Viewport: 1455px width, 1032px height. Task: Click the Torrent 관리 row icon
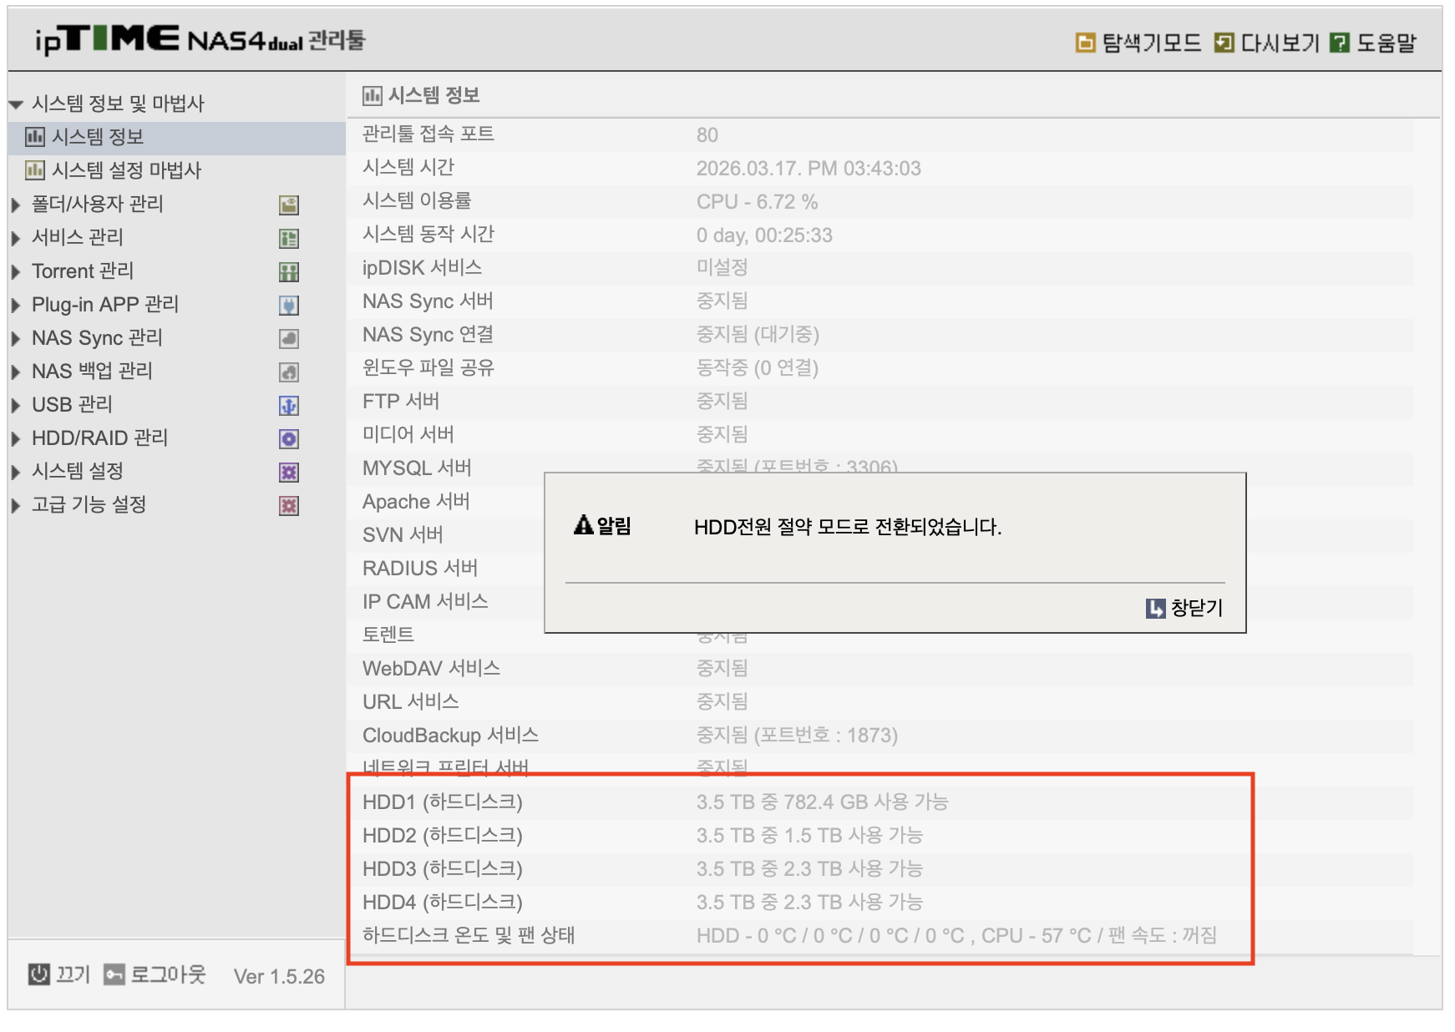tap(289, 271)
